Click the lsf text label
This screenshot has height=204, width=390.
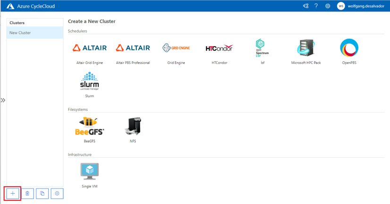263,63
